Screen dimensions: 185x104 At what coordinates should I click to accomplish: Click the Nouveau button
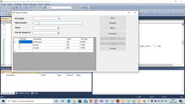point(113,48)
